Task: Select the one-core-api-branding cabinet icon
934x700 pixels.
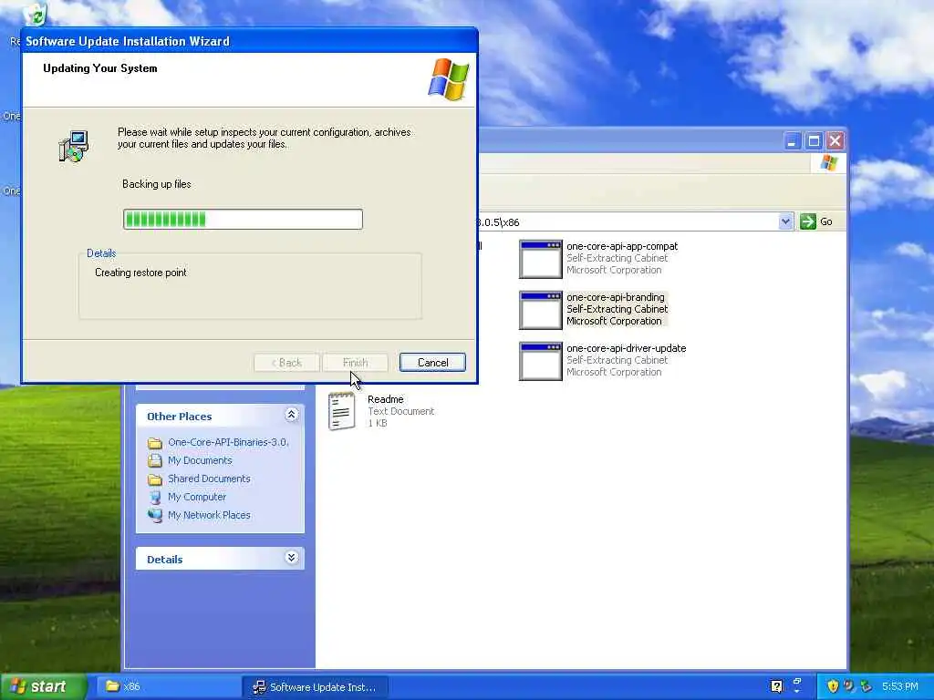Action: [x=540, y=310]
